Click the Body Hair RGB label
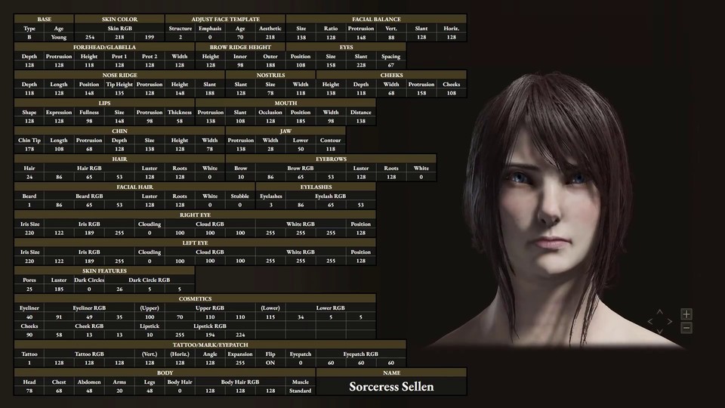 point(240,382)
